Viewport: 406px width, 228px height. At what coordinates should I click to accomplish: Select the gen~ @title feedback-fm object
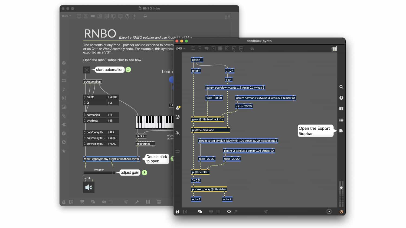pos(208,119)
